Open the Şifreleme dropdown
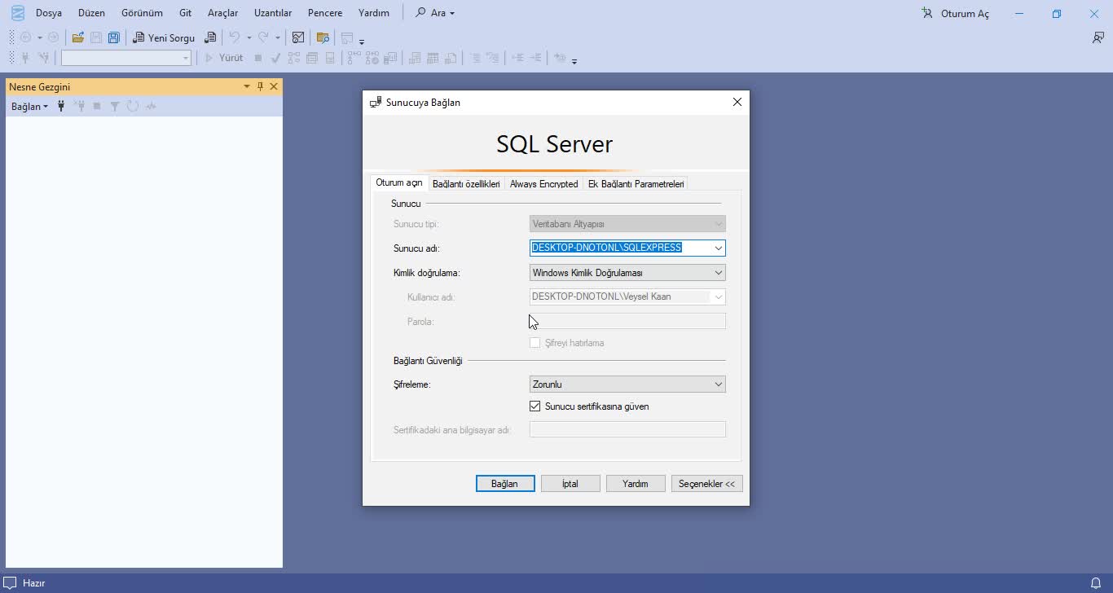Viewport: 1113px width, 593px height. click(719, 384)
